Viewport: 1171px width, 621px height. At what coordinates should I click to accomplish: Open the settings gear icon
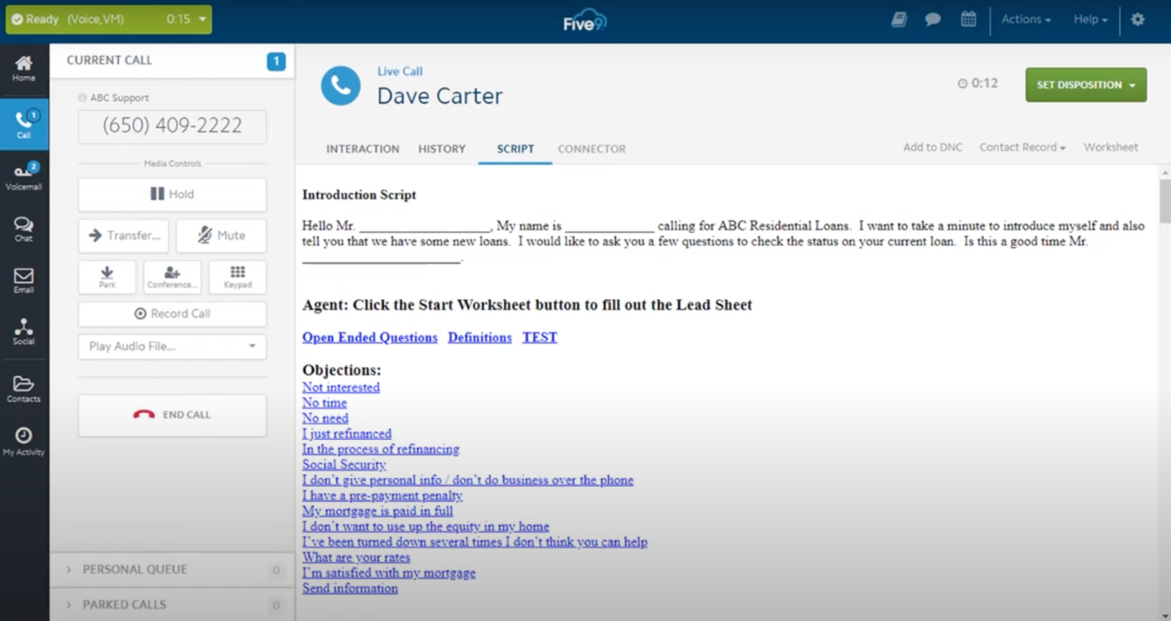pyautogui.click(x=1138, y=19)
